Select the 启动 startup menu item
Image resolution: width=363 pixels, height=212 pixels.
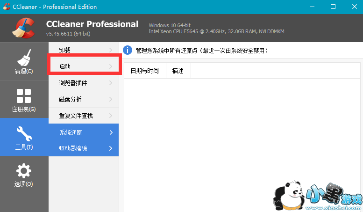(x=84, y=66)
